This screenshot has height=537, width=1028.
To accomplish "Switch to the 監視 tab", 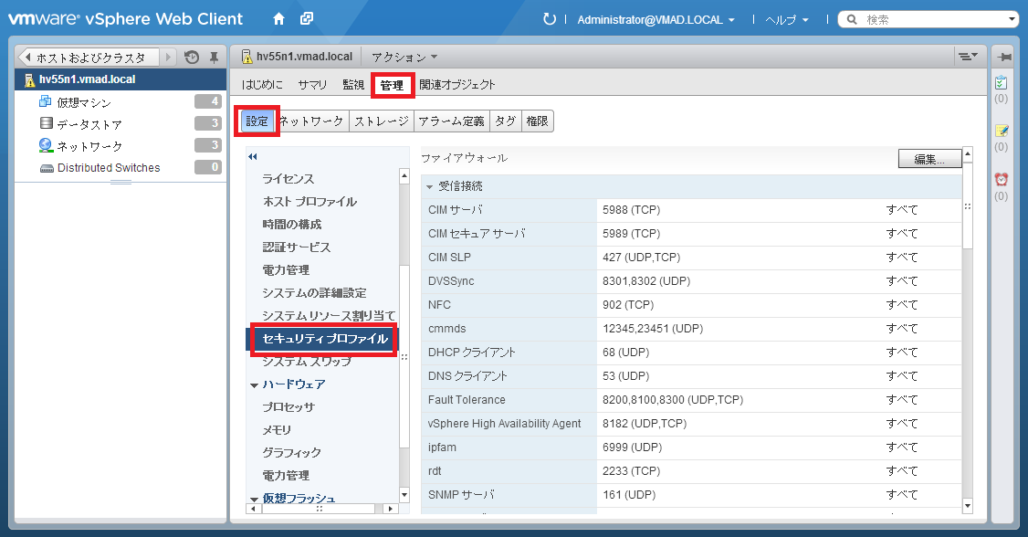I will coord(353,85).
